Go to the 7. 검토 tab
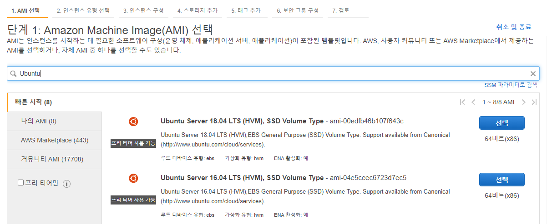The image size is (547, 224). click(x=348, y=10)
